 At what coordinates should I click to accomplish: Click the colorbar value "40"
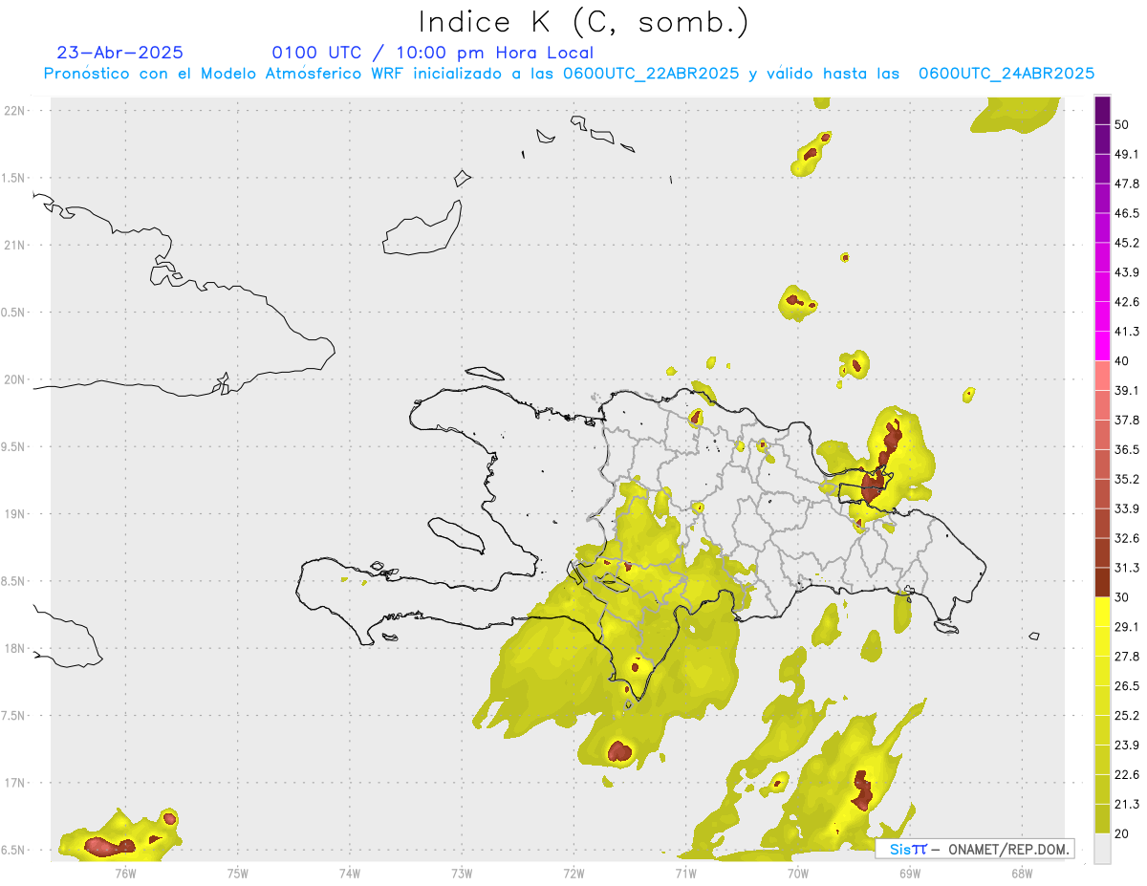(x=1121, y=361)
